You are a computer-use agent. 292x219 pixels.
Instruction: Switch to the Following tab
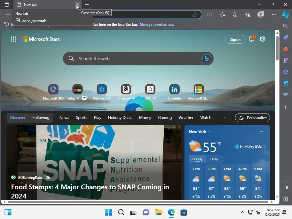(x=41, y=118)
